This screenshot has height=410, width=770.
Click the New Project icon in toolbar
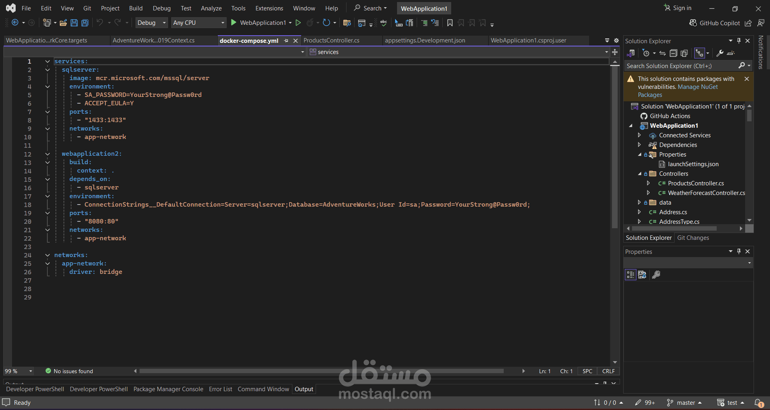pos(47,23)
